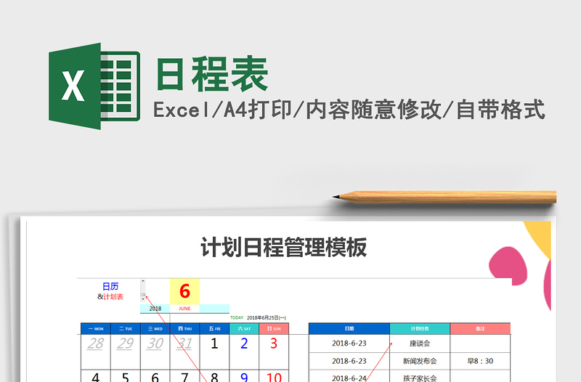Click the down arrow of the month scrollbar
Viewport: 581px width, 382px height.
pyautogui.click(x=143, y=298)
